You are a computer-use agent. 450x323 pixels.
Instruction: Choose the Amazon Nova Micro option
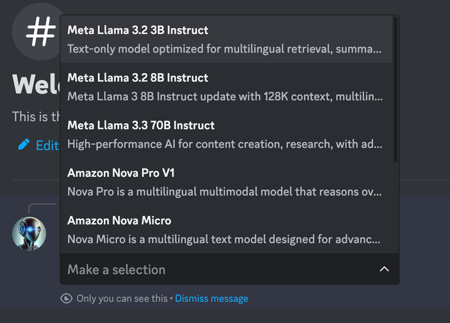coord(226,230)
